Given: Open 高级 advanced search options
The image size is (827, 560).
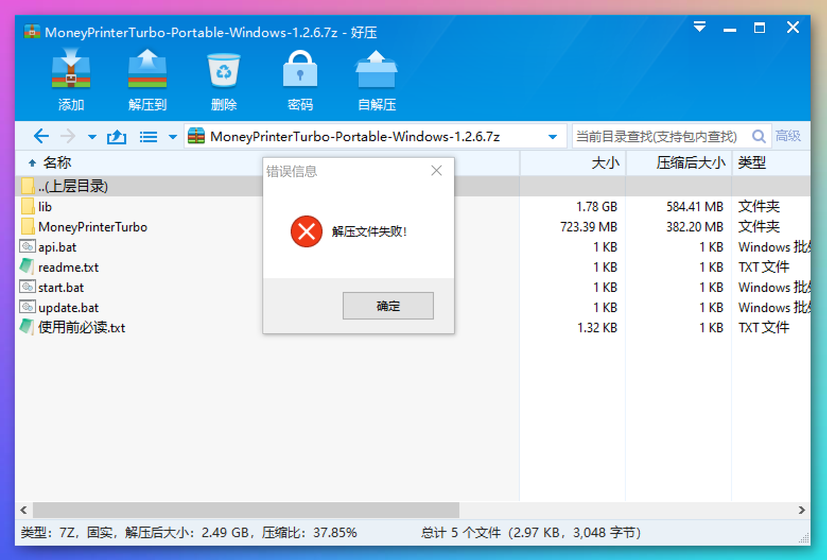Looking at the screenshot, I should (789, 136).
